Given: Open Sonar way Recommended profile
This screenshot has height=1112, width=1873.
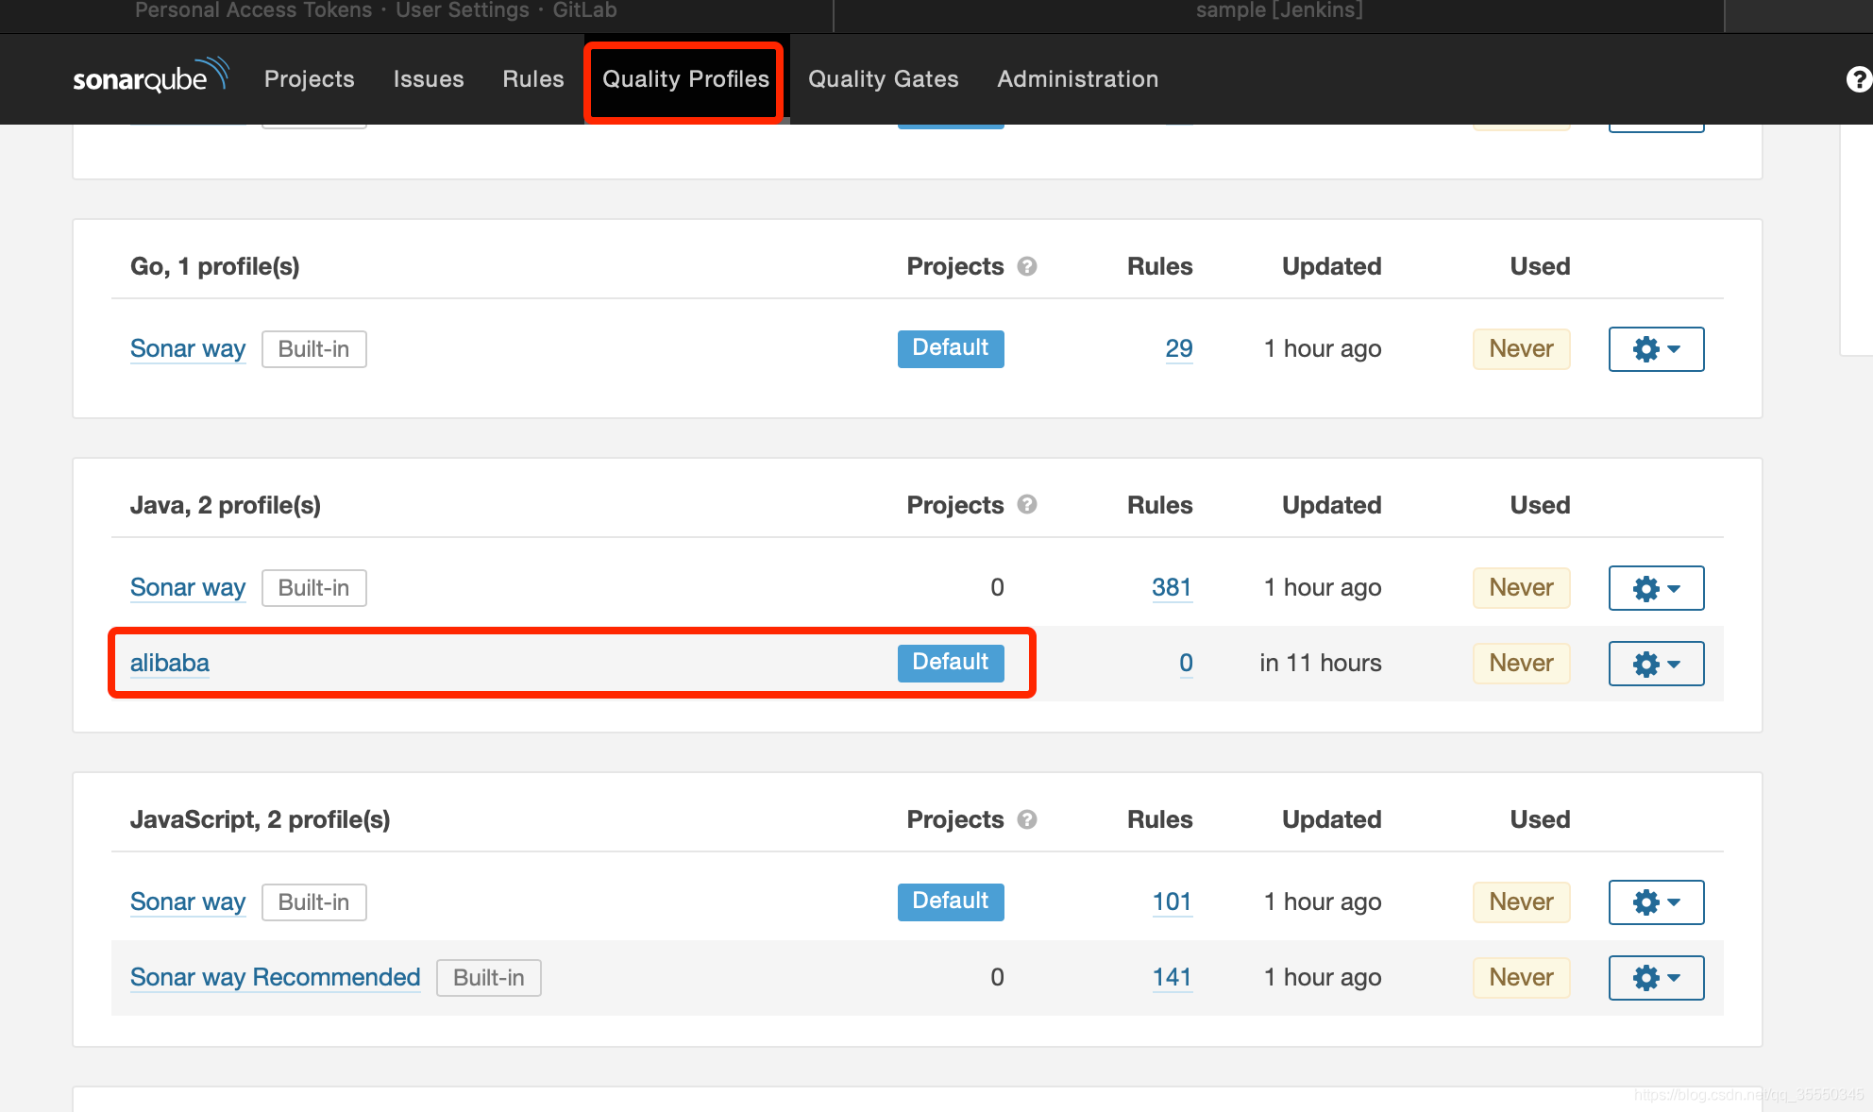Looking at the screenshot, I should (275, 978).
